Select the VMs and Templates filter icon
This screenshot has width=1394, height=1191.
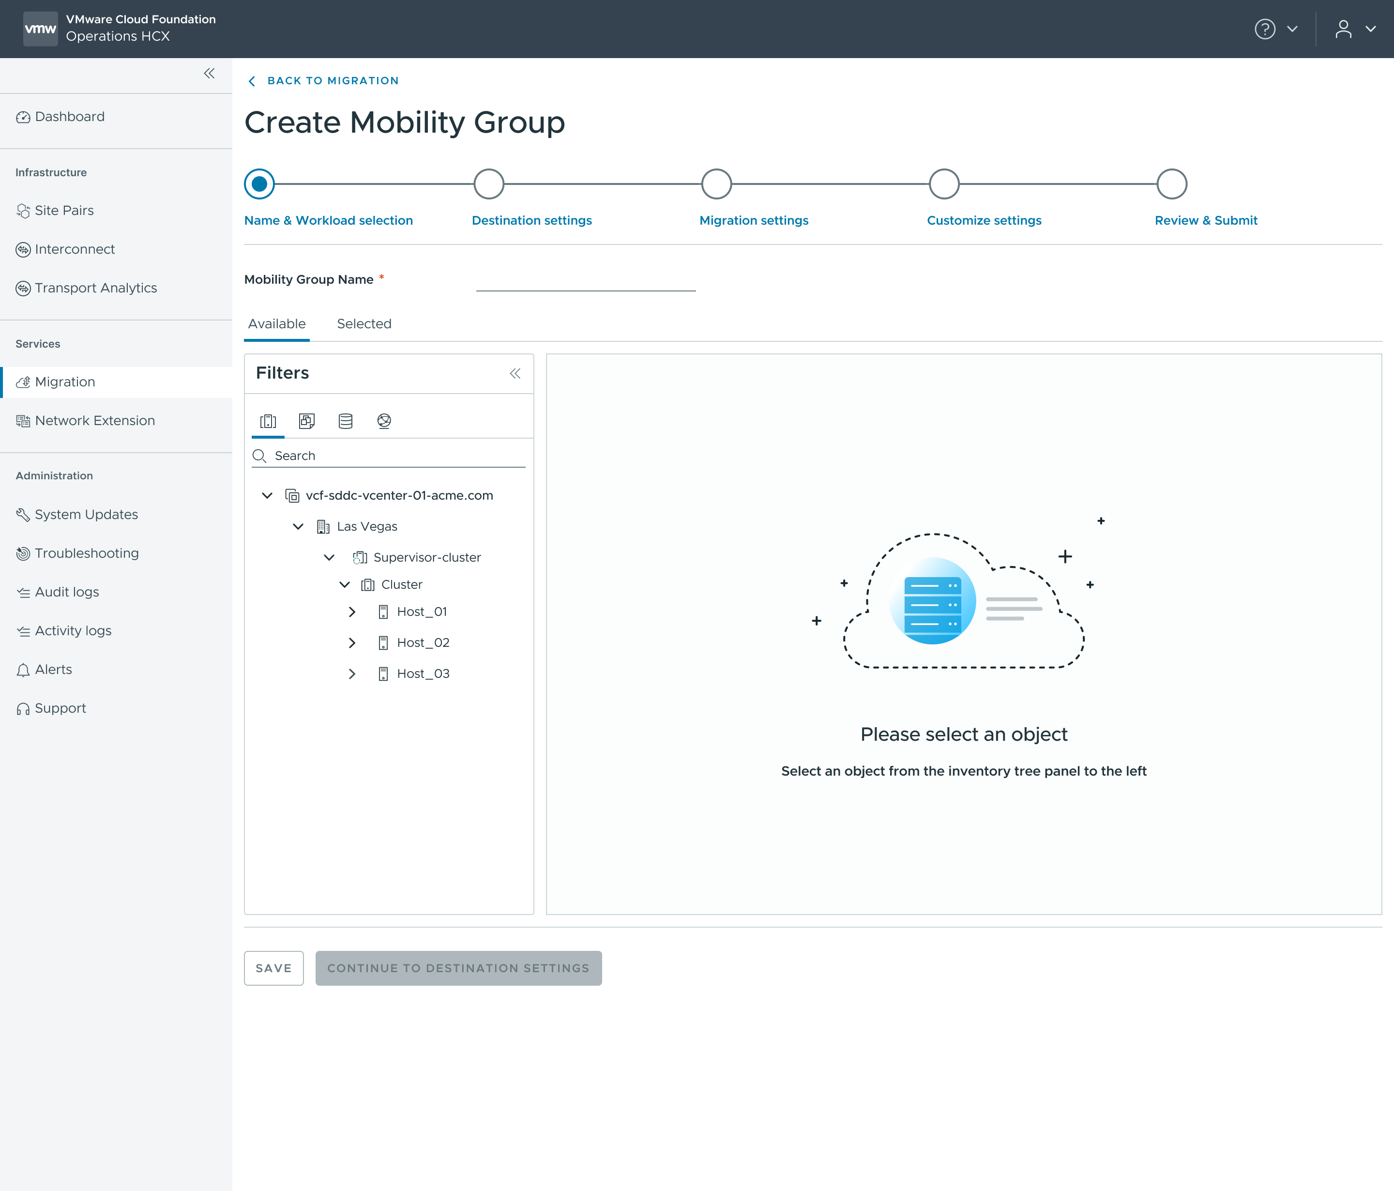[307, 421]
